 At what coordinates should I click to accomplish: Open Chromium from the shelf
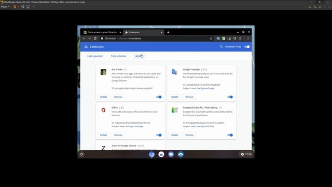pos(151,154)
